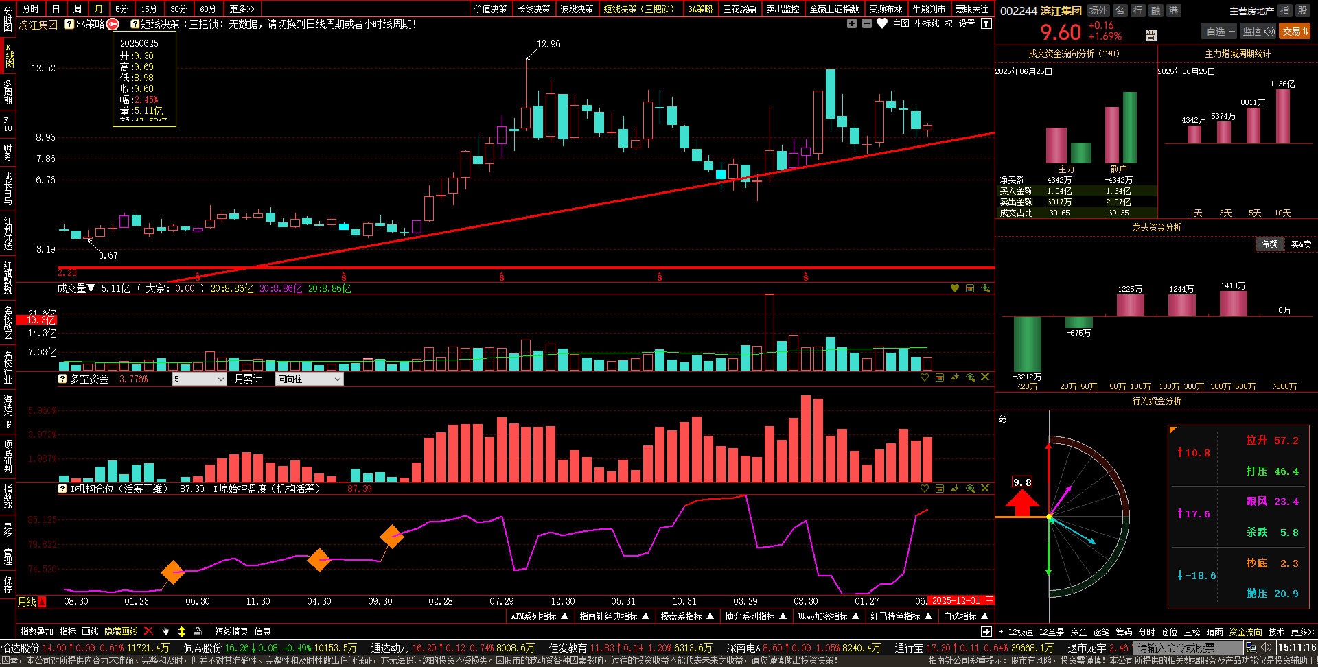
Task: Click 自选 button
Action: (1219, 32)
